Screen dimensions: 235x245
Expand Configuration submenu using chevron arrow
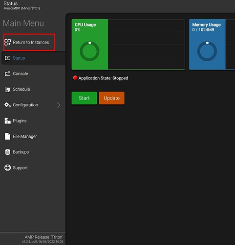(59, 105)
